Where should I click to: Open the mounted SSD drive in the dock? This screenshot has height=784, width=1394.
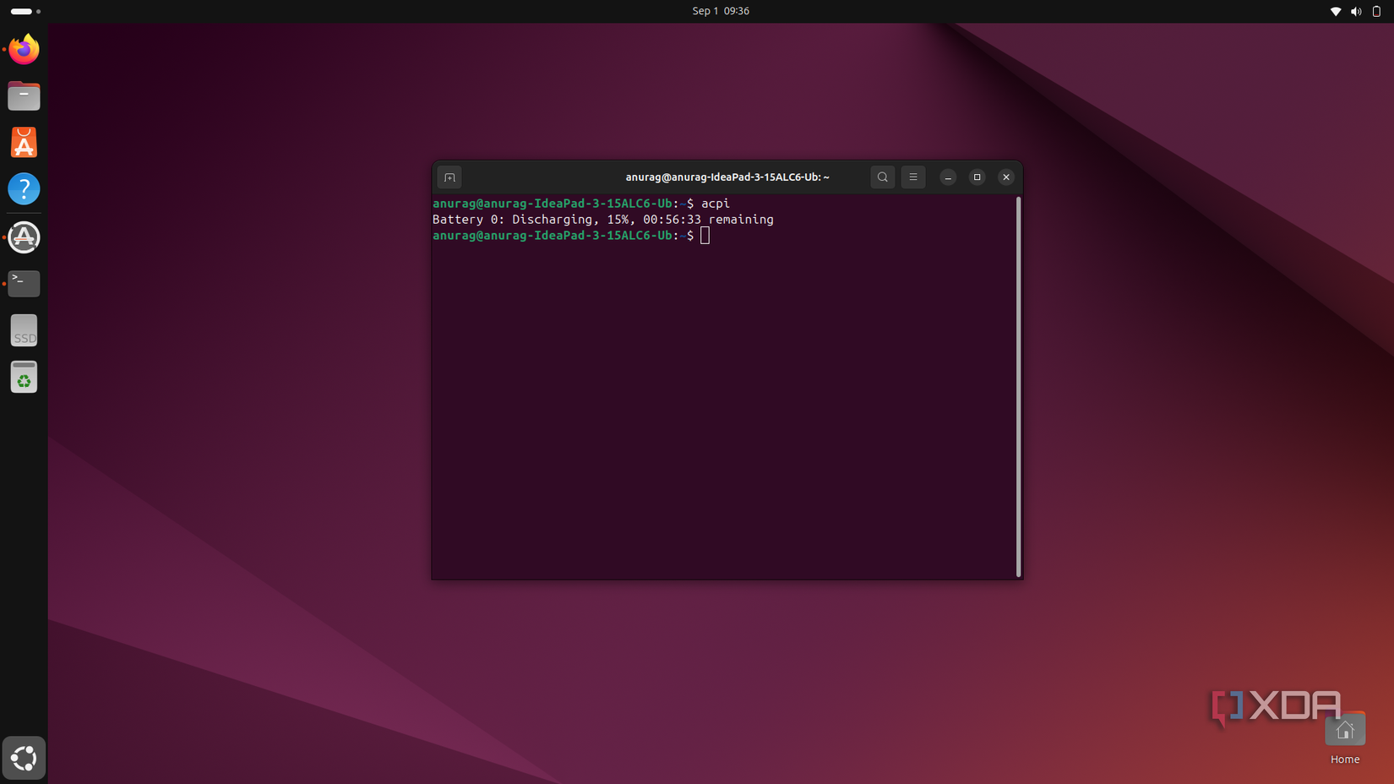[x=24, y=330]
